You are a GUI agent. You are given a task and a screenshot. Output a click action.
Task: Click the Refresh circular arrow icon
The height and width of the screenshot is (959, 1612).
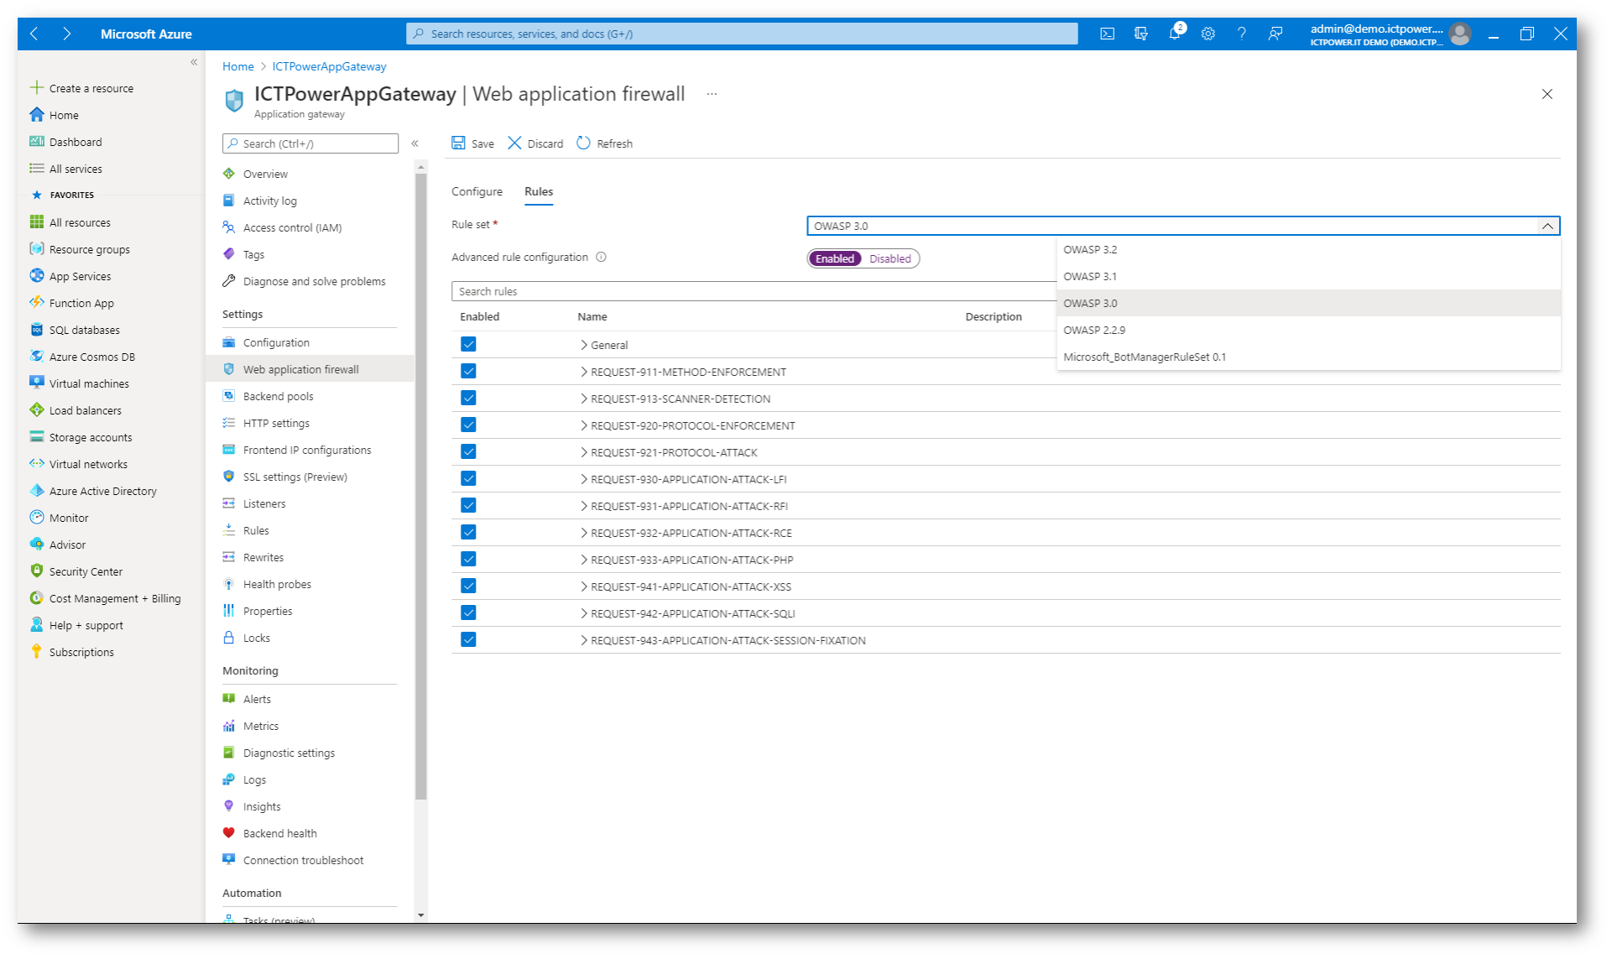click(583, 143)
